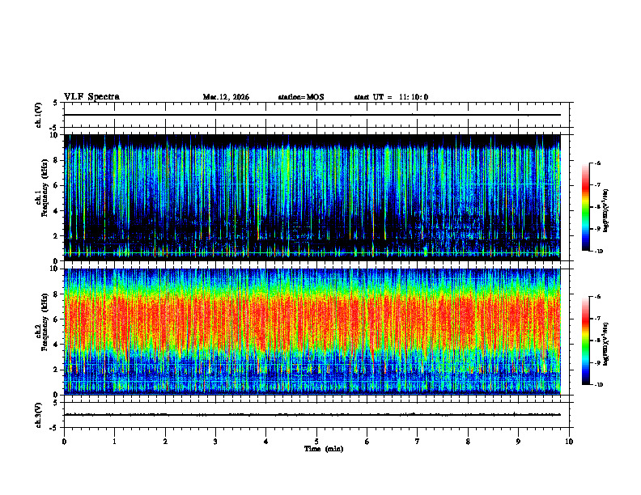Click the "VLF Spectra" title text
Viewport: 641px width, 495px height.
[91, 97]
